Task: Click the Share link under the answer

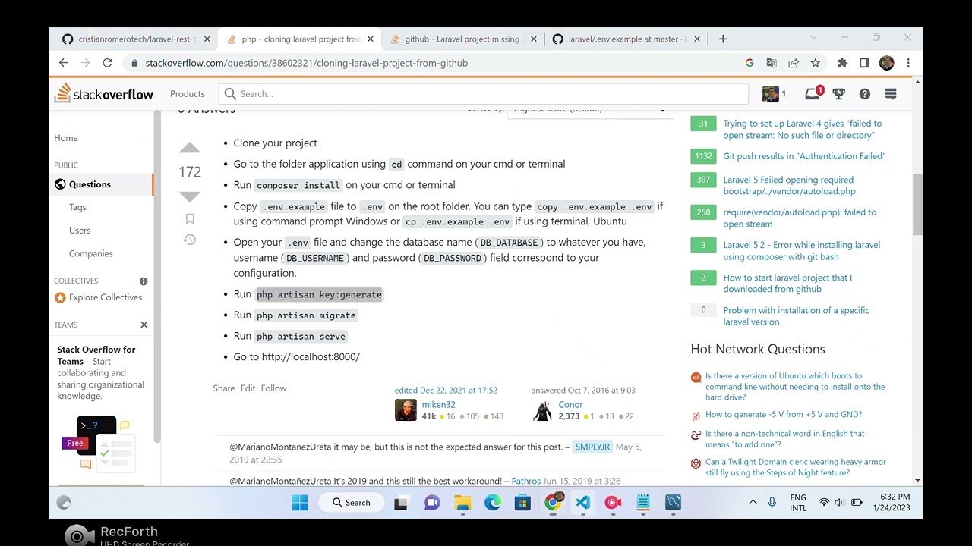Action: point(224,388)
